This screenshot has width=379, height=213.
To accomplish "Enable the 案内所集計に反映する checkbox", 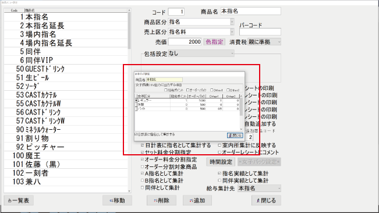I will coord(219,145).
